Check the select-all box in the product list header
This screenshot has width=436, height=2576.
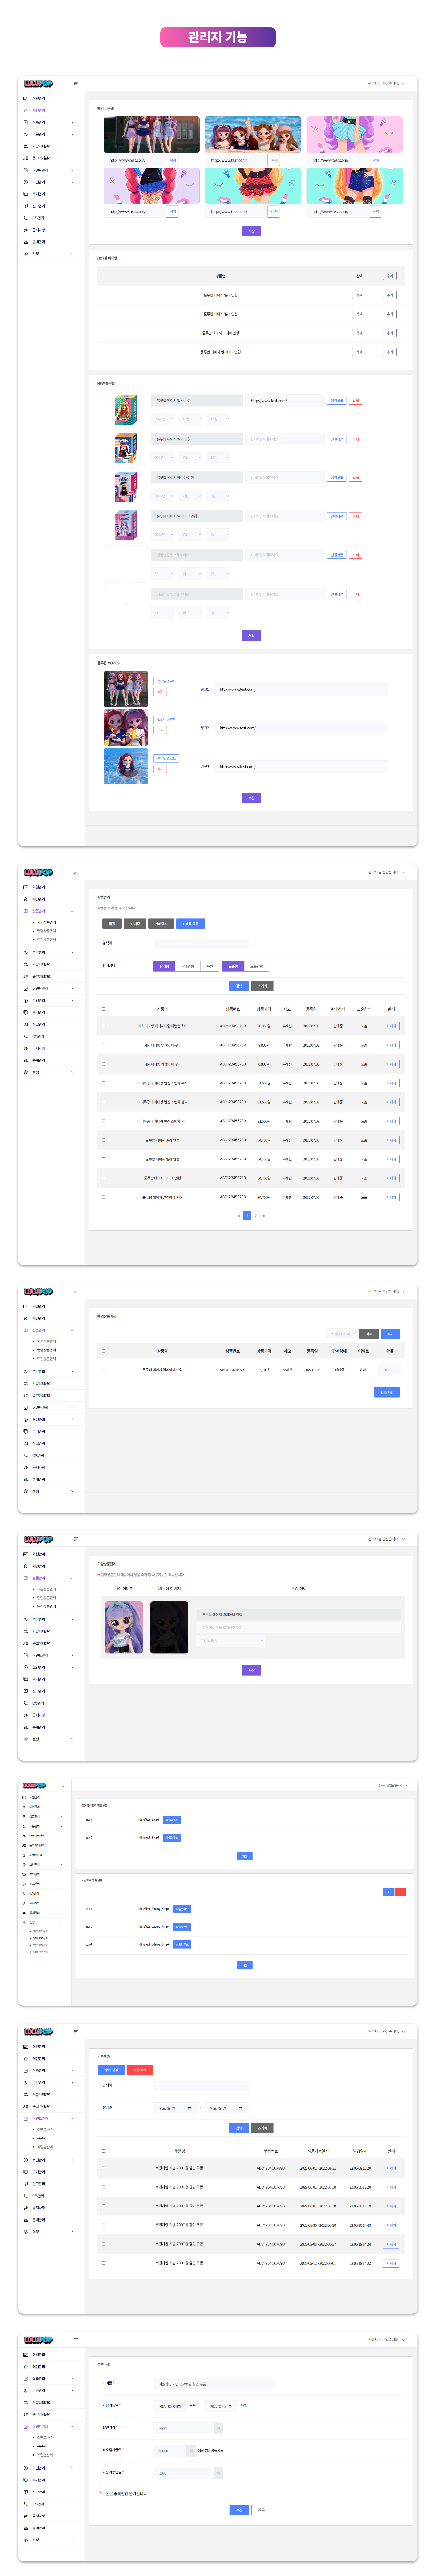click(104, 1009)
